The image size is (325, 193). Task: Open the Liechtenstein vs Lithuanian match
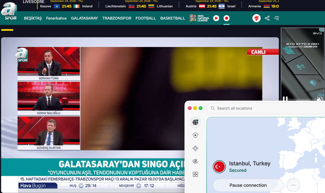pyautogui.click(x=139, y=6)
